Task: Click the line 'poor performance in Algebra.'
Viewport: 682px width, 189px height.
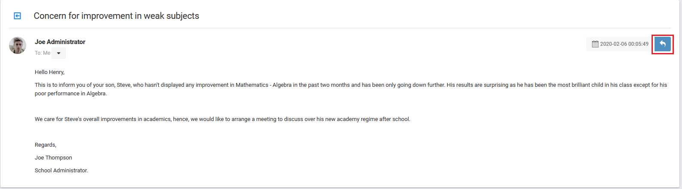Action: pos(71,94)
